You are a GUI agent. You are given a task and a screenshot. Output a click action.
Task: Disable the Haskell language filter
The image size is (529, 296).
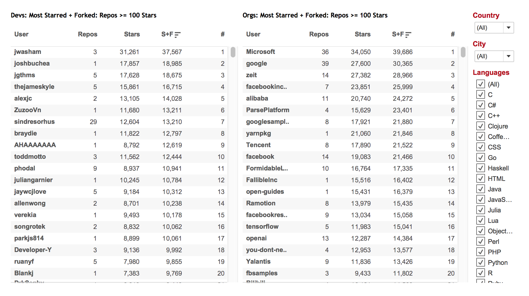480,168
